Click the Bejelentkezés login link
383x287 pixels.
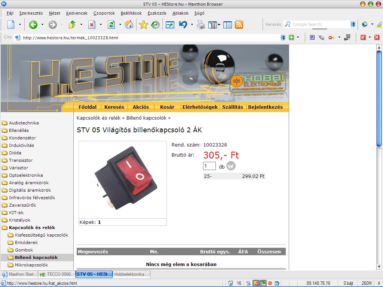[x=265, y=107]
